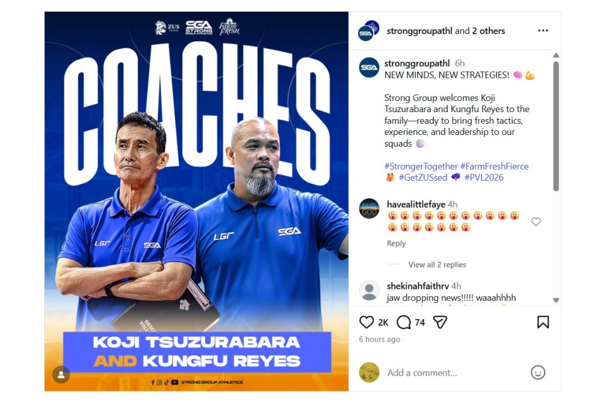Share the post with the paper plane icon
This screenshot has height=416, width=601.
pos(440,322)
